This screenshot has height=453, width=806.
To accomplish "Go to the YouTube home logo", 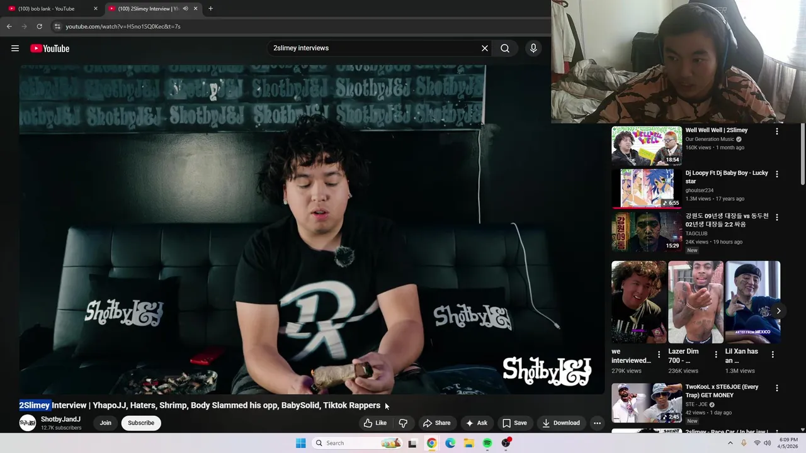I will click(x=50, y=48).
